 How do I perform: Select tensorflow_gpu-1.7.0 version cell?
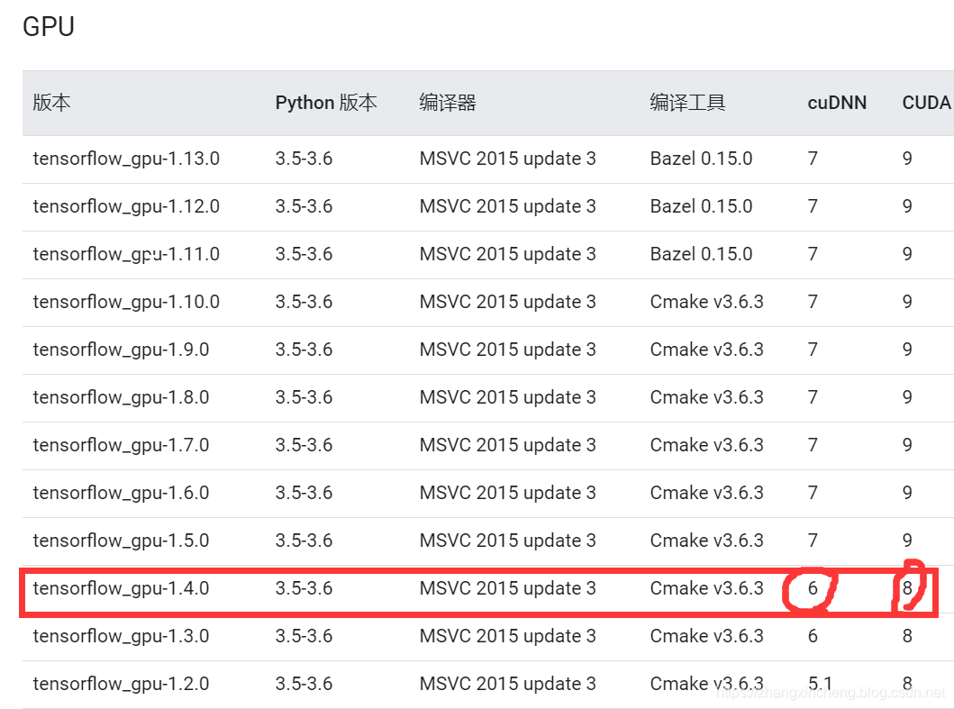[x=121, y=445]
